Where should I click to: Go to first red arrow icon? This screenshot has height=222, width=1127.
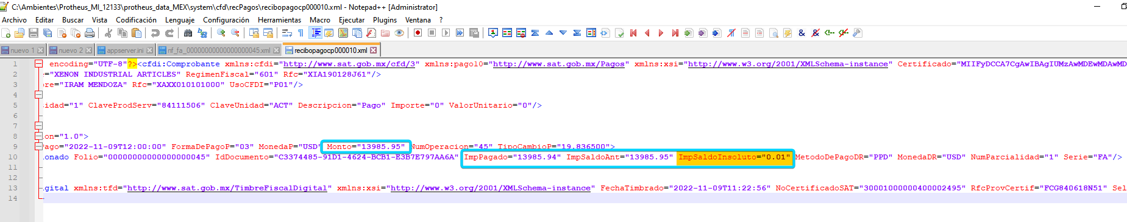tap(633, 33)
